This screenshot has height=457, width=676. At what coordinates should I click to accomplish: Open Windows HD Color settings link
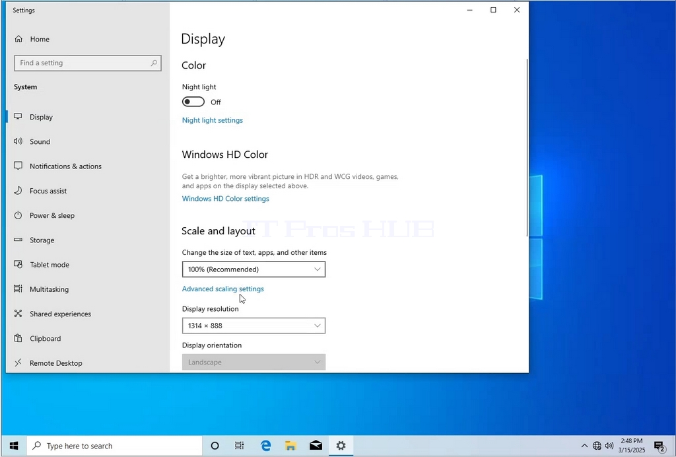tap(226, 199)
